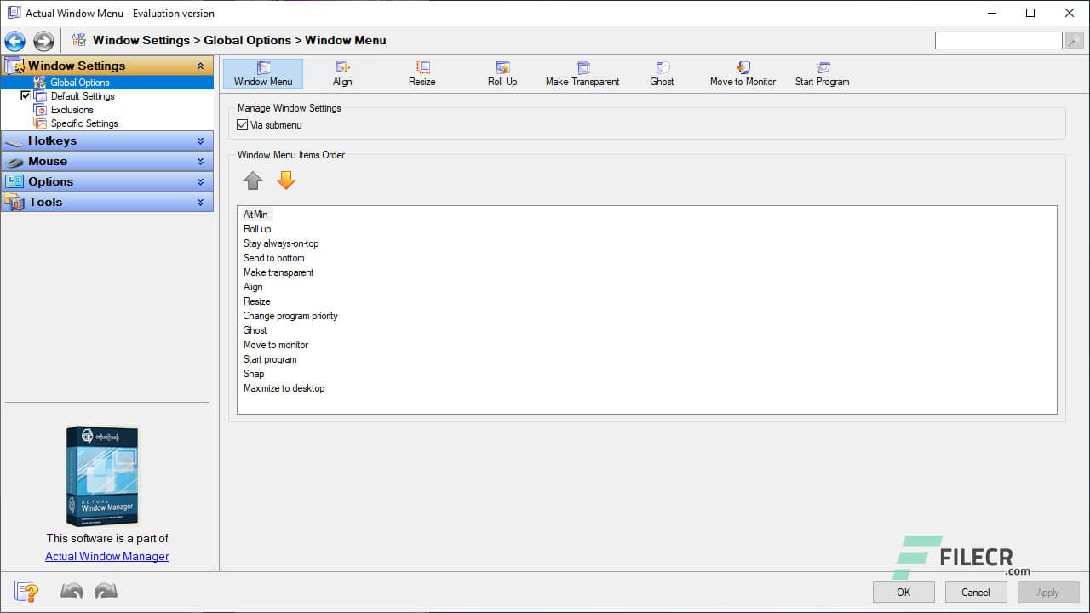The height and width of the screenshot is (613, 1090).
Task: Open Make Transparent settings
Action: point(582,72)
